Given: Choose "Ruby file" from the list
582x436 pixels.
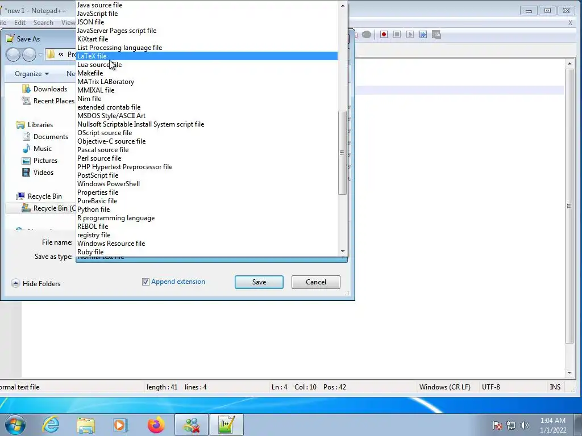Looking at the screenshot, I should click(207, 251).
